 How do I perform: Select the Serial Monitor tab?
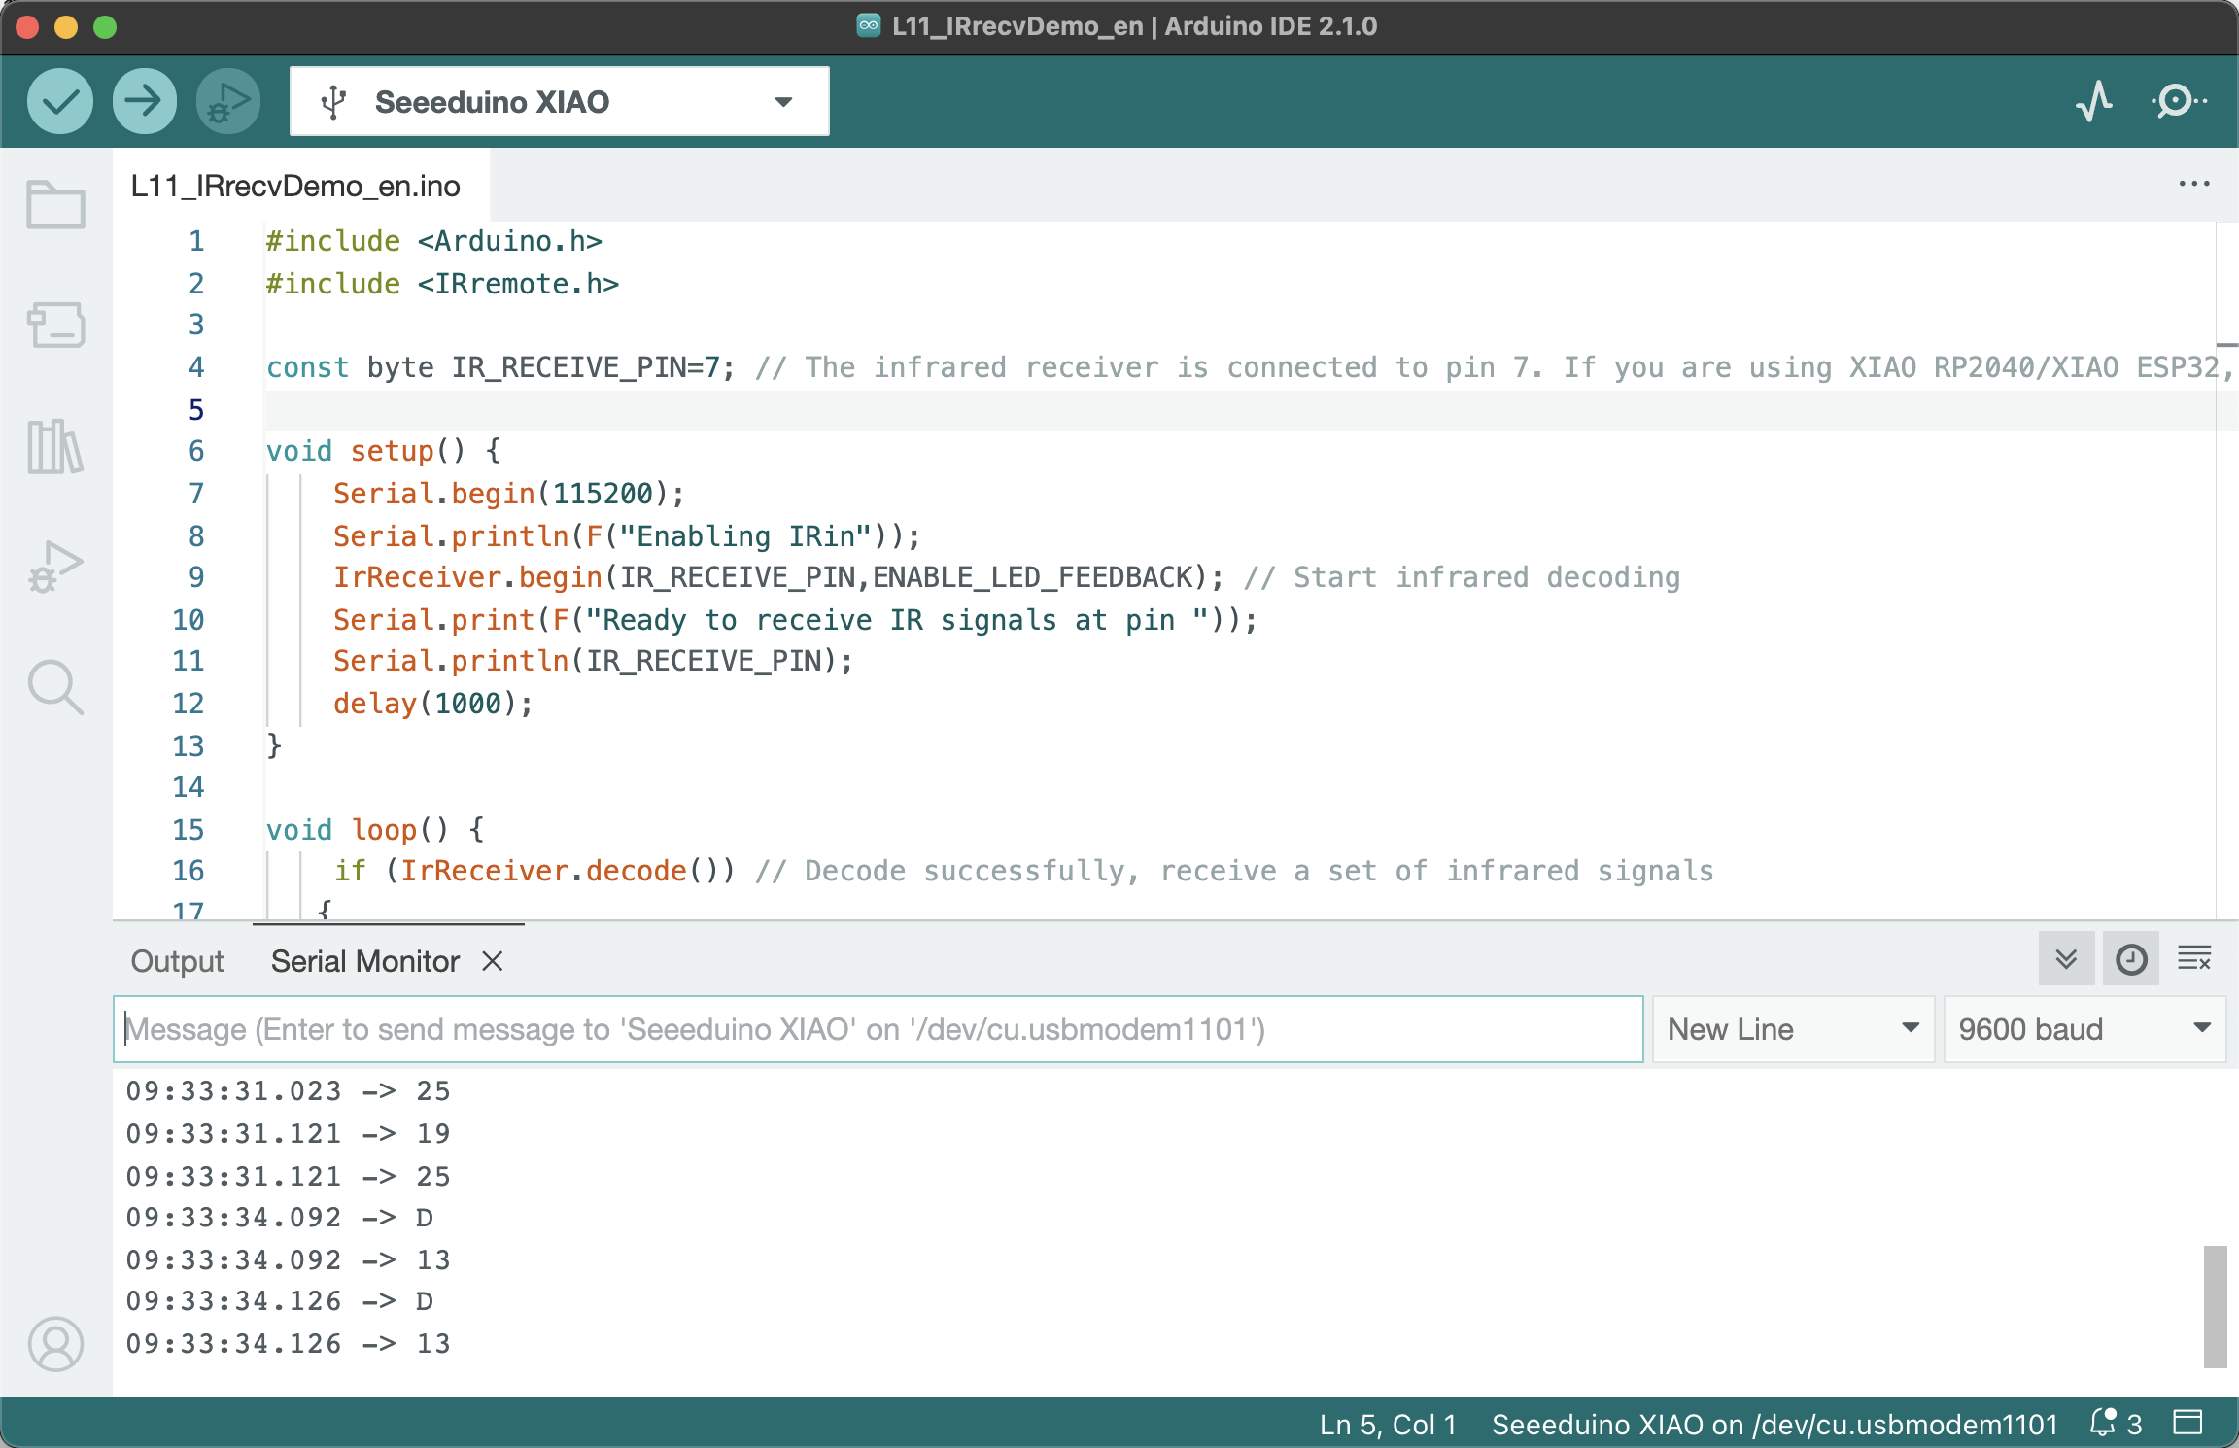(x=365, y=961)
